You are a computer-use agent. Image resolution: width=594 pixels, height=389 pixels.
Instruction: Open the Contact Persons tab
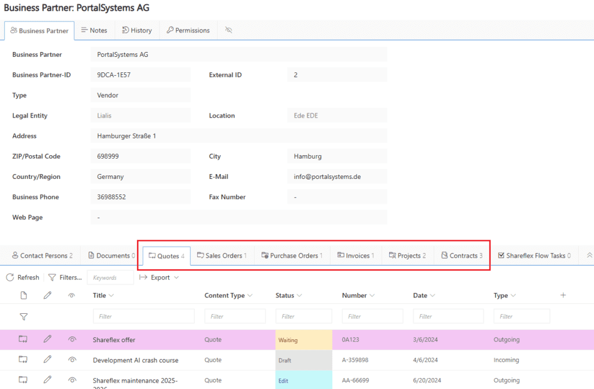tap(42, 255)
